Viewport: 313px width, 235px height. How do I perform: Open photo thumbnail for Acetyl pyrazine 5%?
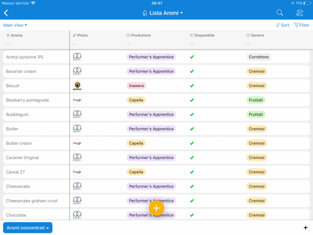77,57
